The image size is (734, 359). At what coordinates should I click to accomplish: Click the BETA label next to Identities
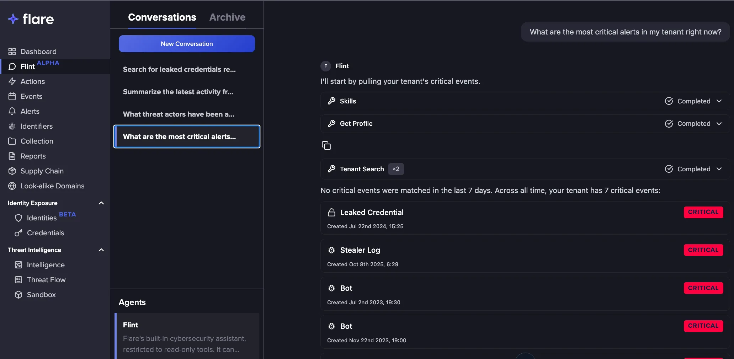tap(68, 214)
